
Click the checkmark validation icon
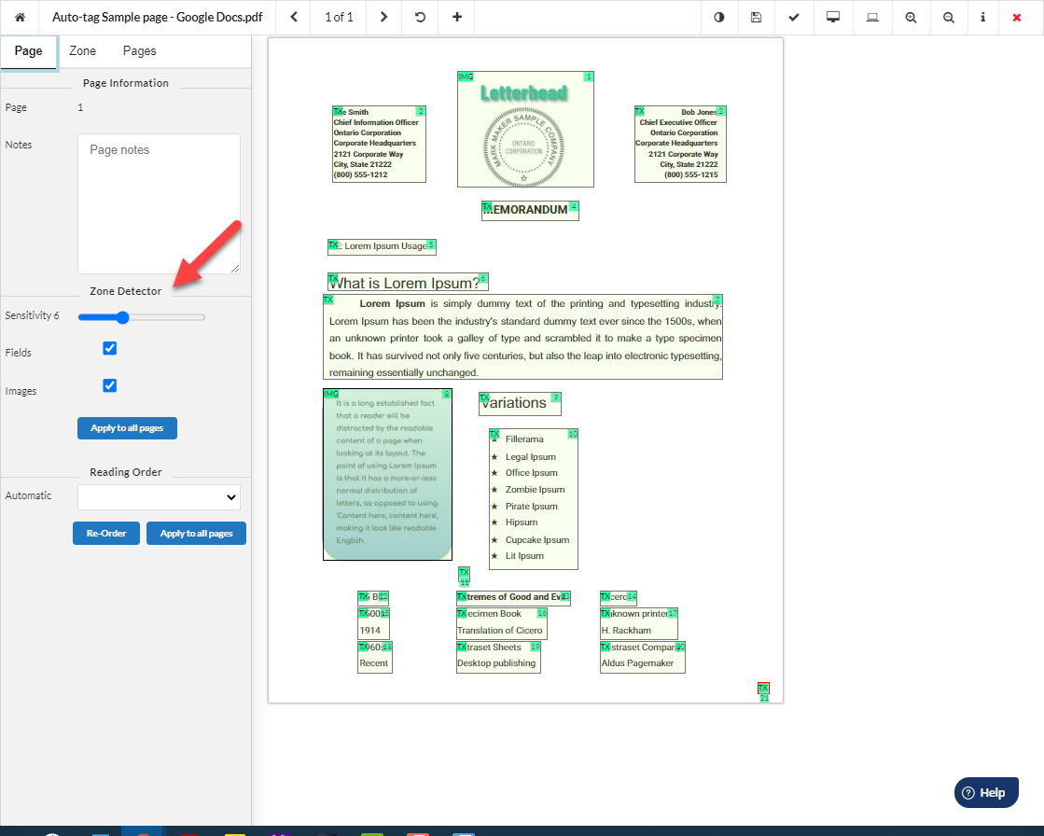795,17
